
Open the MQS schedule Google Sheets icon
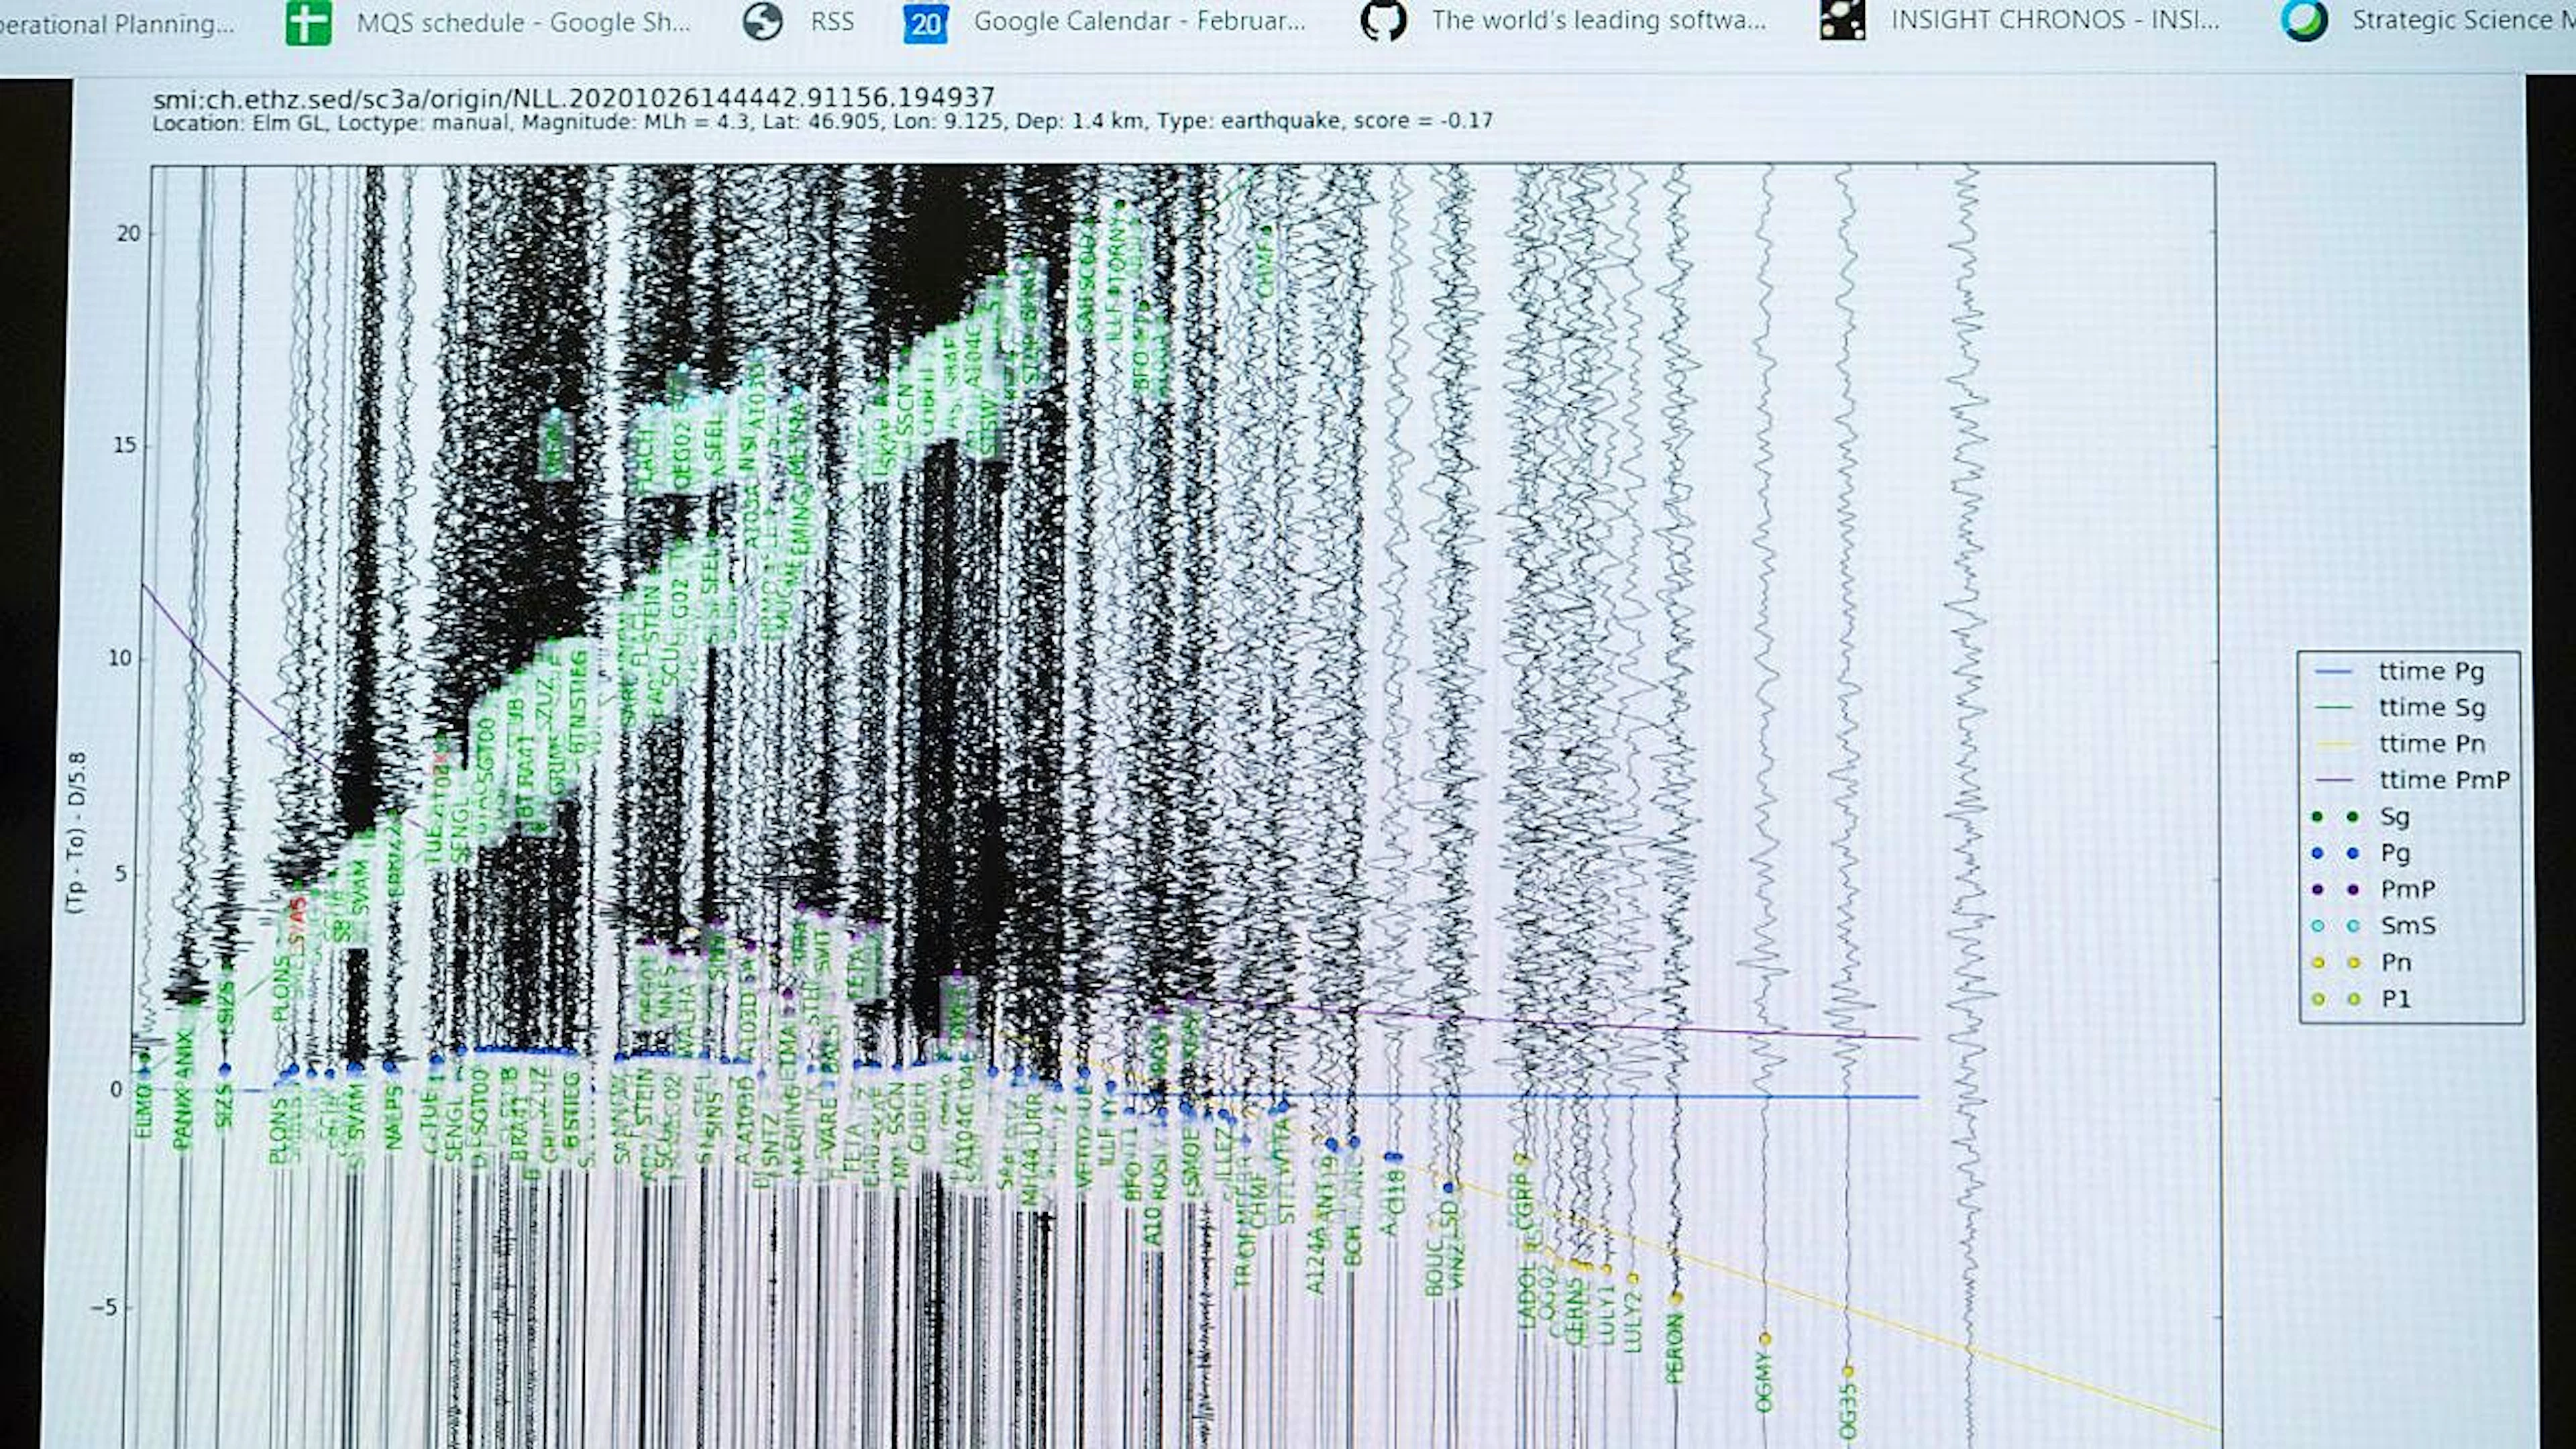308,22
